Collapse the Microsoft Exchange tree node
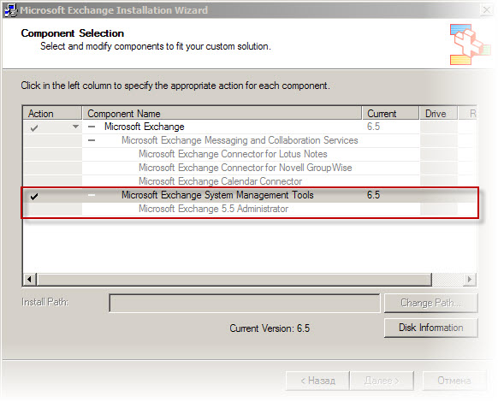This screenshot has height=402, width=498. 92,127
